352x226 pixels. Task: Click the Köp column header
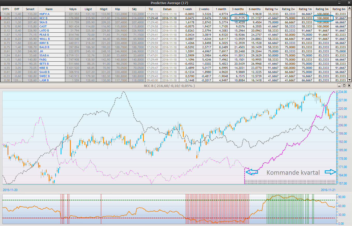[117, 9]
